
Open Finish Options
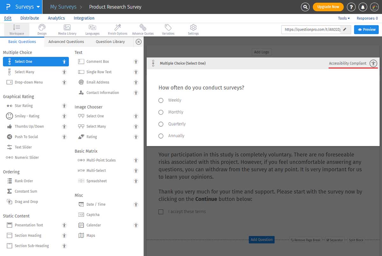tap(117, 29)
